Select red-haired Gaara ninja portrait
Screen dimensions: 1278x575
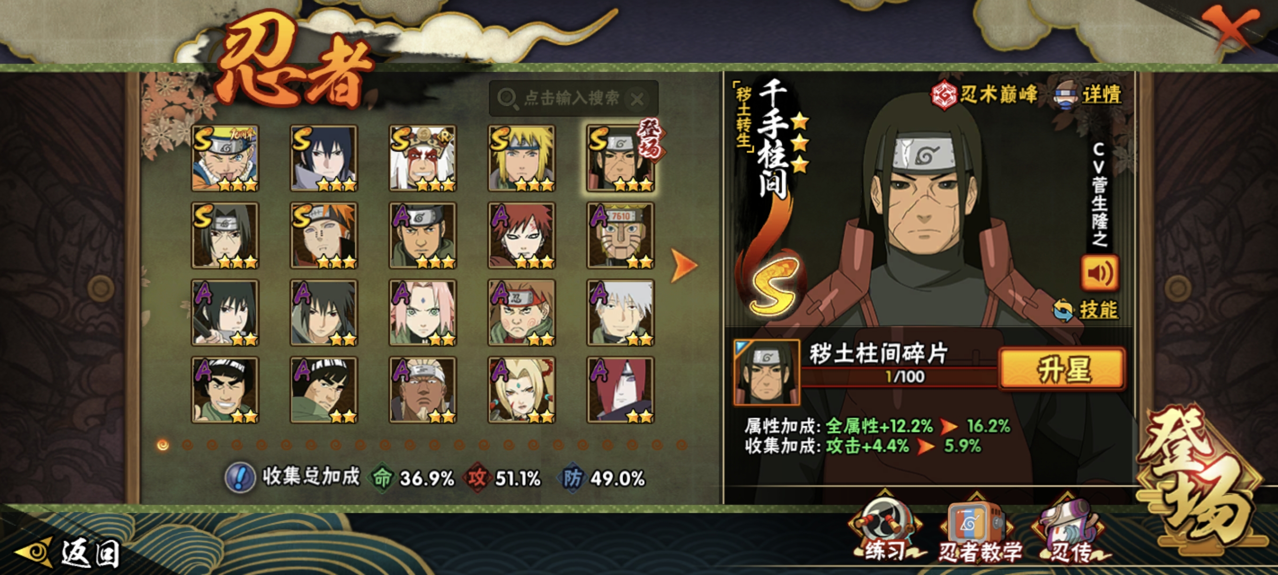coord(521,236)
